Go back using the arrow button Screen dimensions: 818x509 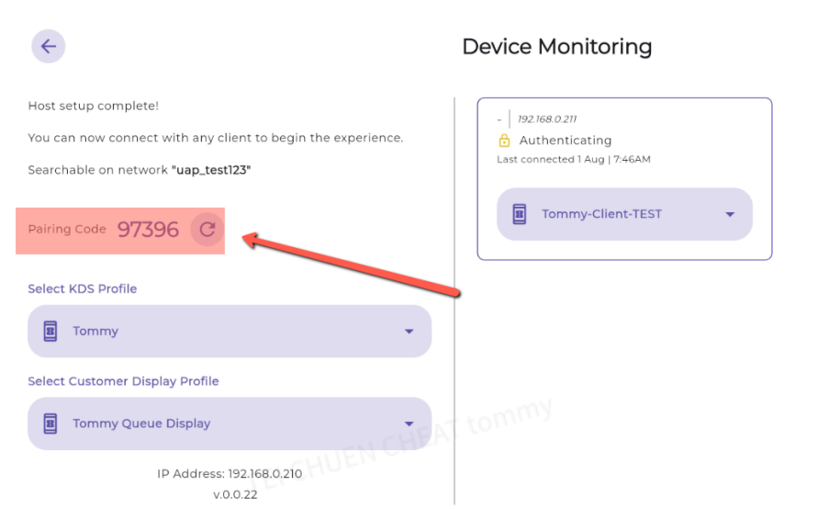(48, 47)
